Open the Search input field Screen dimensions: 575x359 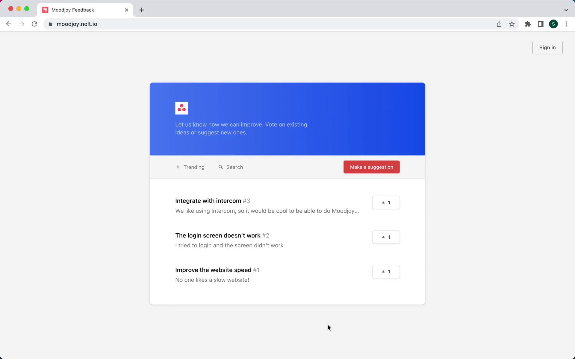(x=230, y=167)
